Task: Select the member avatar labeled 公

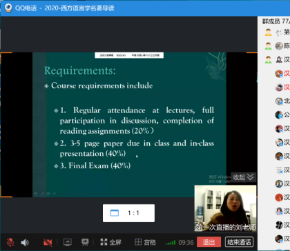Action: pyautogui.click(x=279, y=114)
